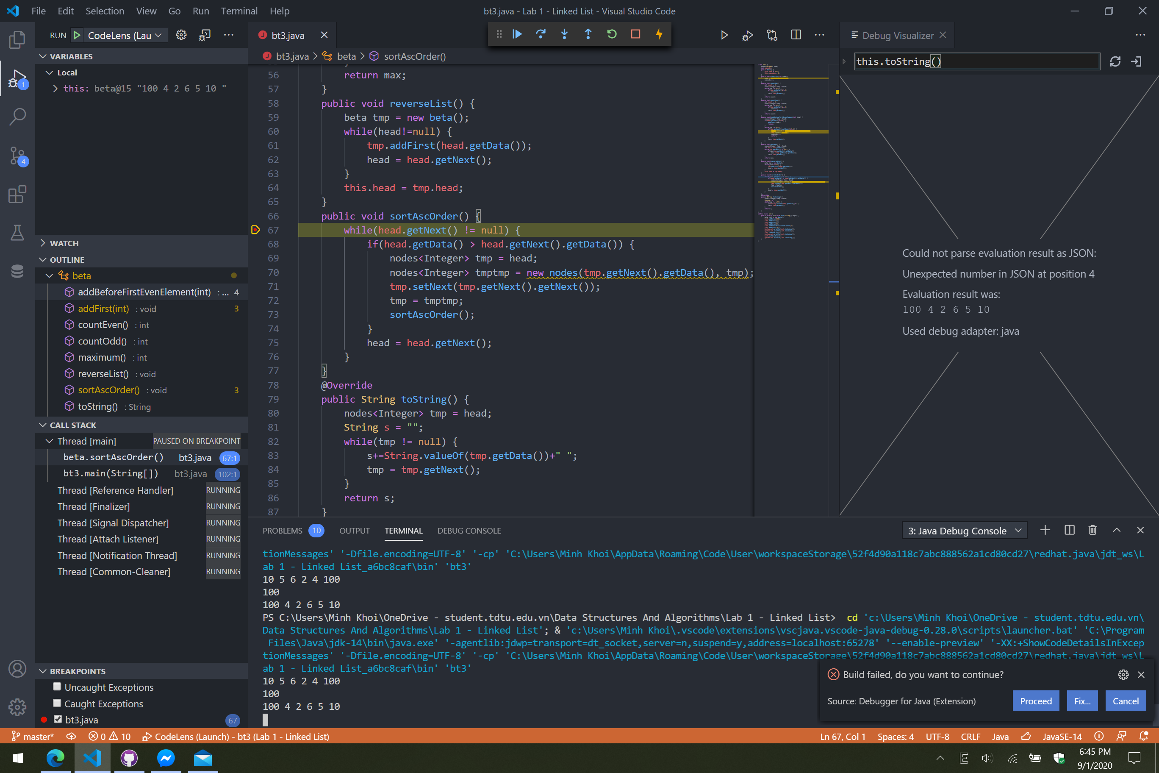Click the this.toString() evaluation input field
Viewport: 1159px width, 773px height.
pyautogui.click(x=977, y=61)
